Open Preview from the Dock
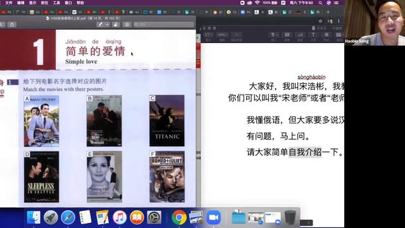This screenshot has width=405, height=228. pyautogui.click(x=196, y=217)
